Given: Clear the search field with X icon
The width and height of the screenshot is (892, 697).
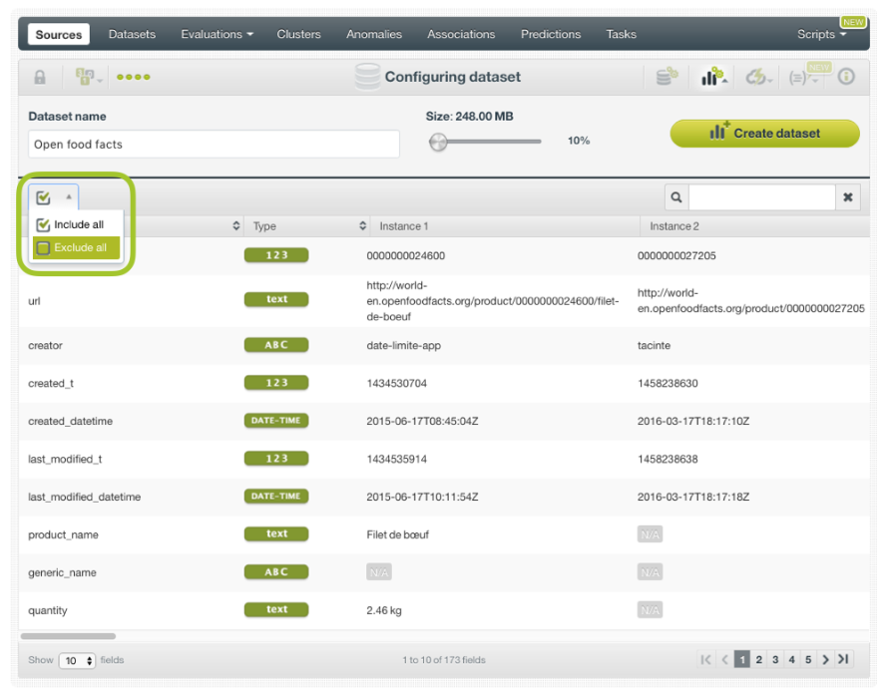Looking at the screenshot, I should coord(848,197).
